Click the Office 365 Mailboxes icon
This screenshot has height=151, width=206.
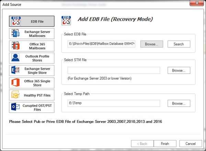(16, 46)
